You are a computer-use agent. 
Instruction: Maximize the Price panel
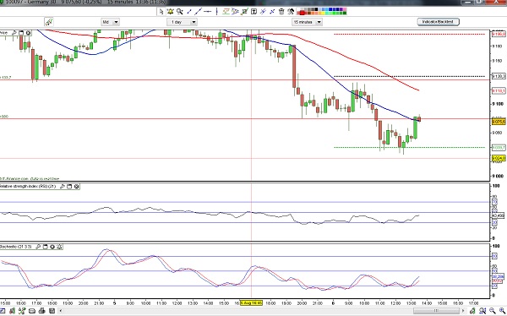point(21,33)
